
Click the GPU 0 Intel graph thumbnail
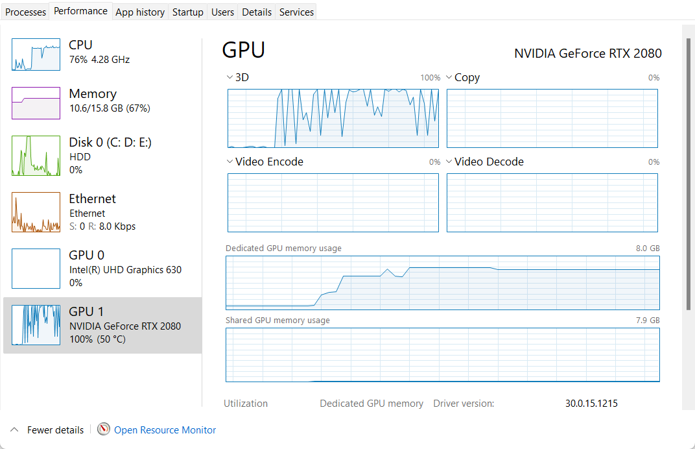pos(36,269)
